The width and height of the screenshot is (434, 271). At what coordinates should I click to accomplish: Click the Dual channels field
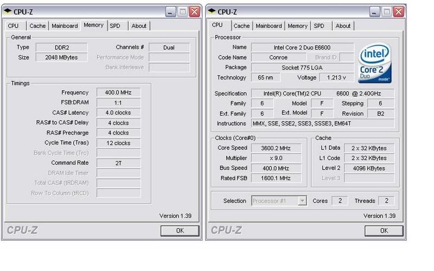click(x=169, y=47)
